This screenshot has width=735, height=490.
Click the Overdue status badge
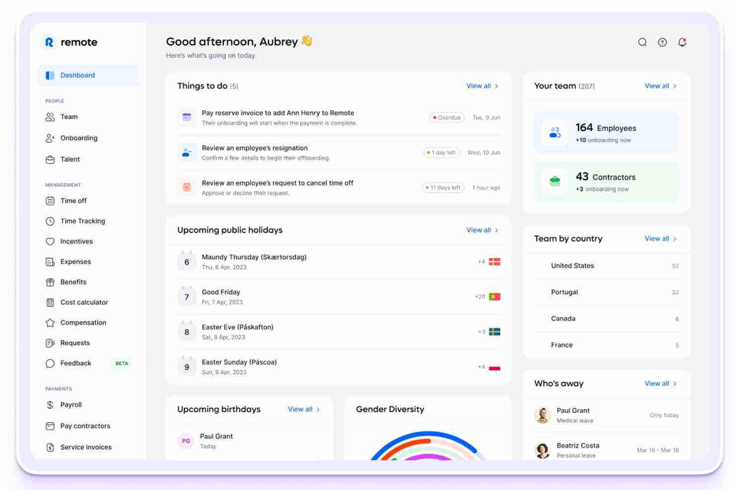(447, 118)
